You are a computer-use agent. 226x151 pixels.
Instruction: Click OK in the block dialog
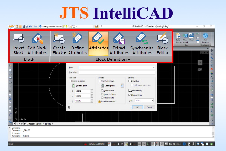(137, 107)
